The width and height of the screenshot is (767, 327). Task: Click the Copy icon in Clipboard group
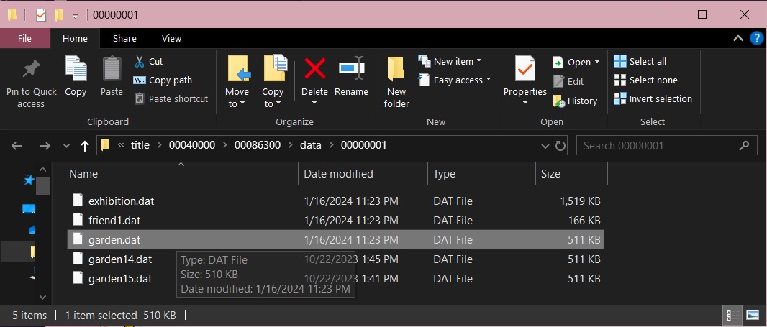pyautogui.click(x=76, y=70)
